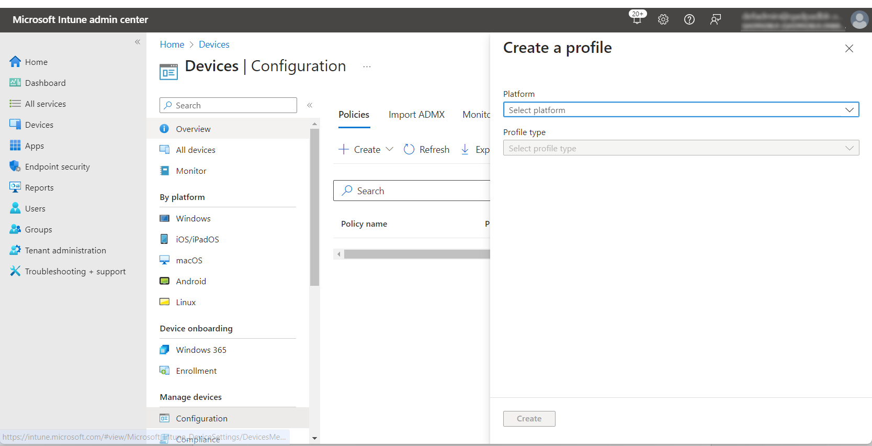Image resolution: width=872 pixels, height=446 pixels.
Task: Close the Create a profile panel
Action: point(849,49)
